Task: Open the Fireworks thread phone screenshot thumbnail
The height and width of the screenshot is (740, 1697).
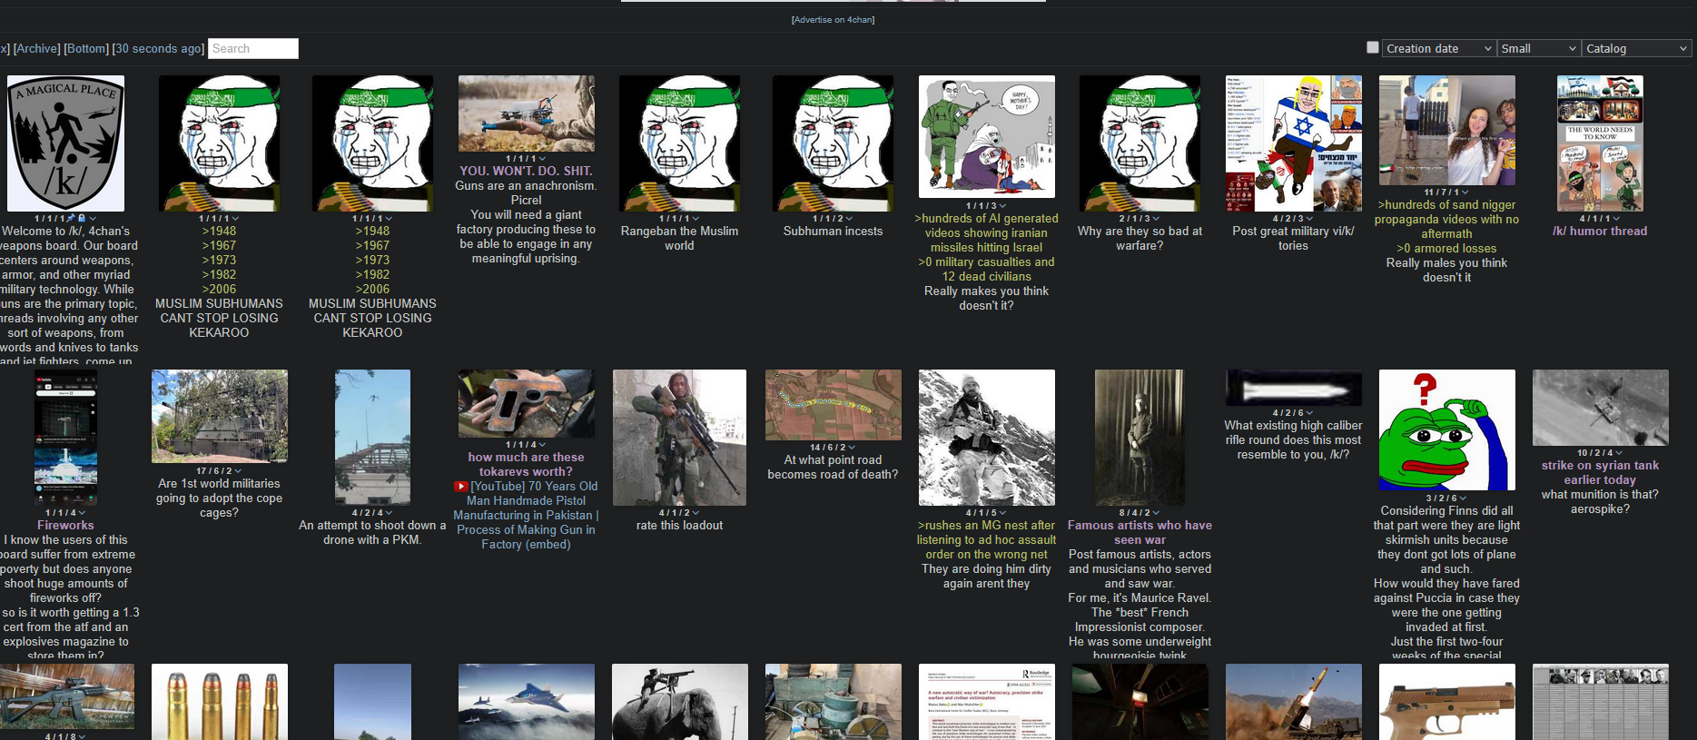Action: [x=65, y=438]
